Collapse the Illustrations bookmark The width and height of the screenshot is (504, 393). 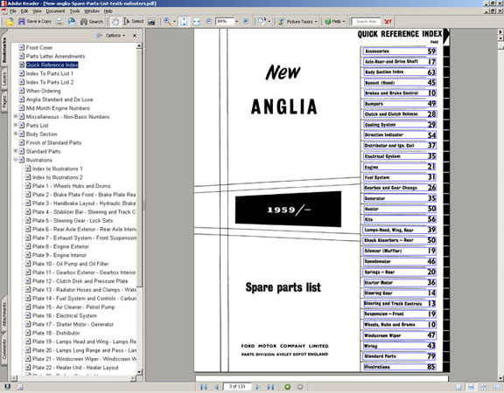(15, 160)
